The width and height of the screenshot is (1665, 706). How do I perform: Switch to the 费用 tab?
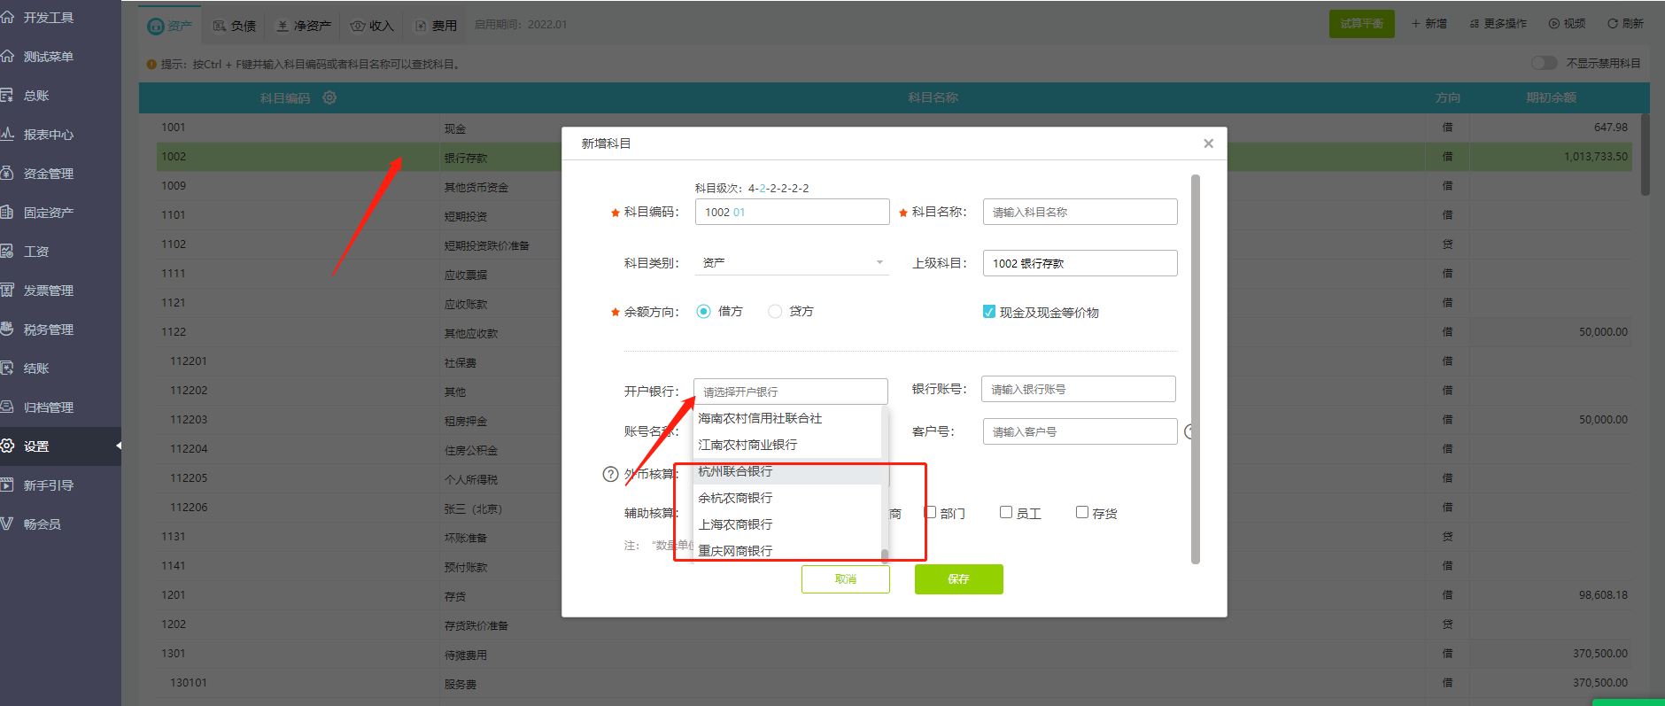point(436,26)
